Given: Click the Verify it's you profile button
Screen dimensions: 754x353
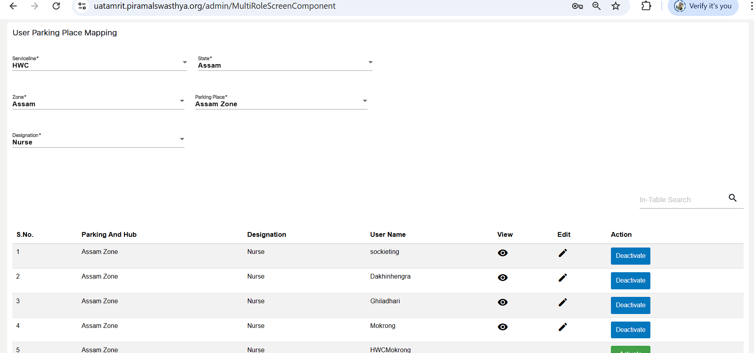Looking at the screenshot, I should [703, 6].
